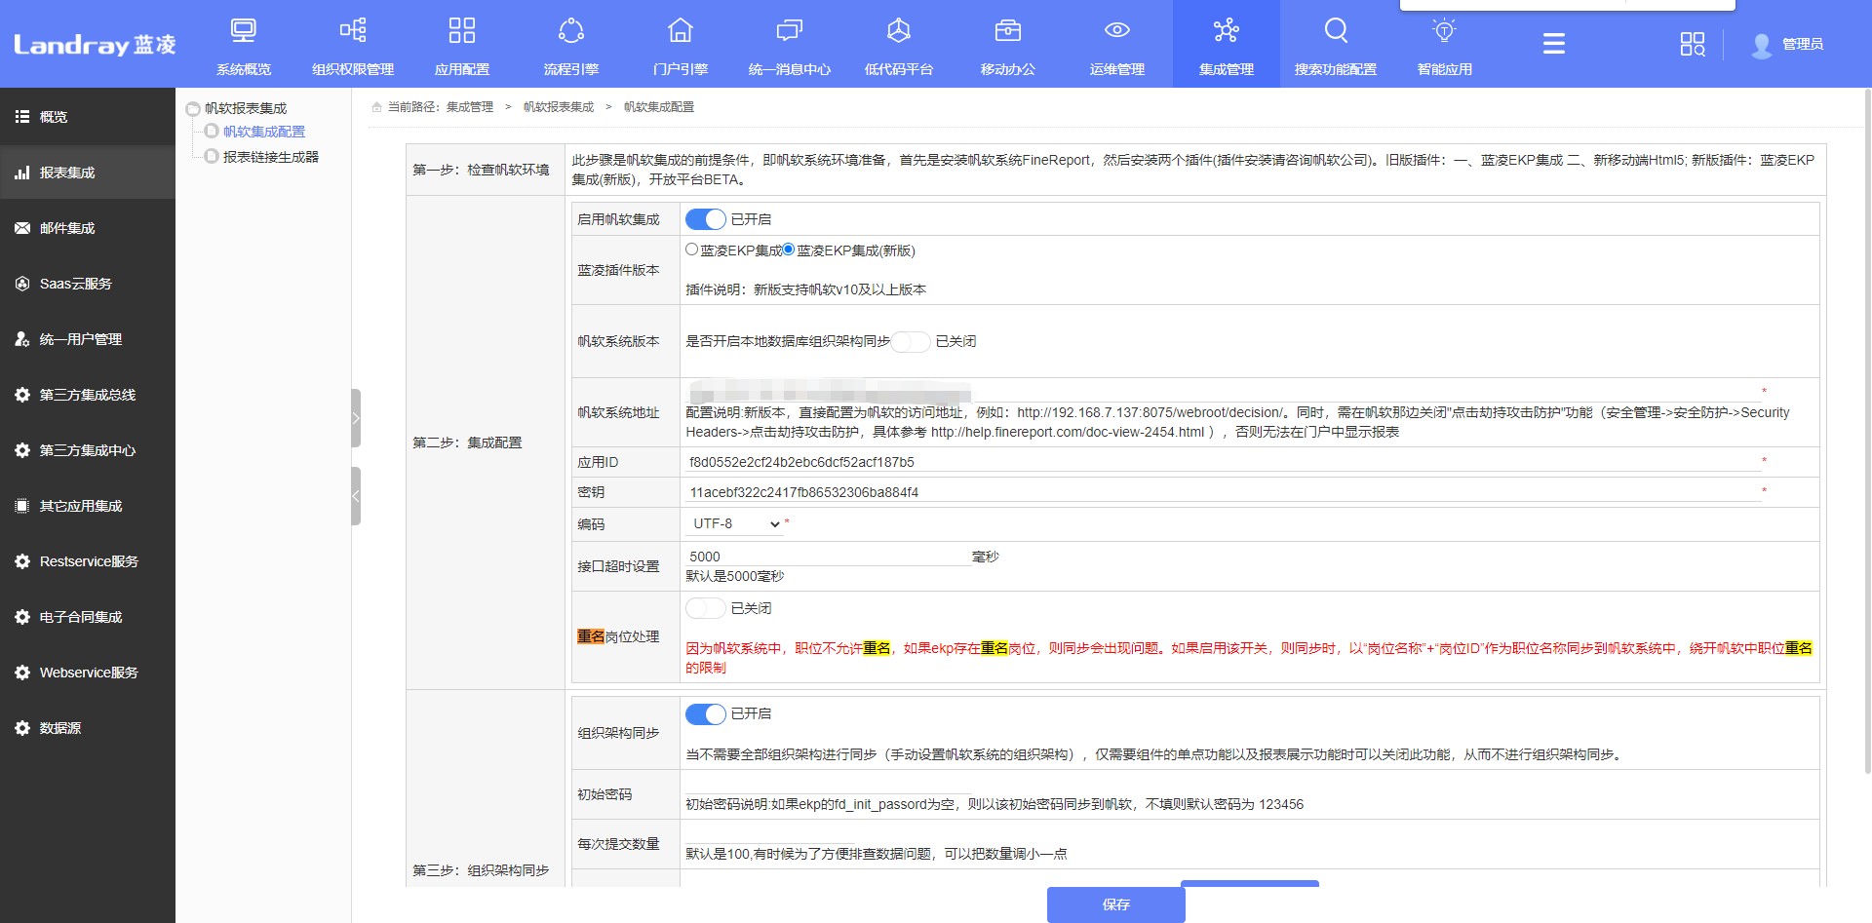Viewport: 1872px width, 923px height.
Task: Click the 数据源 gear icon
Action: click(x=22, y=728)
